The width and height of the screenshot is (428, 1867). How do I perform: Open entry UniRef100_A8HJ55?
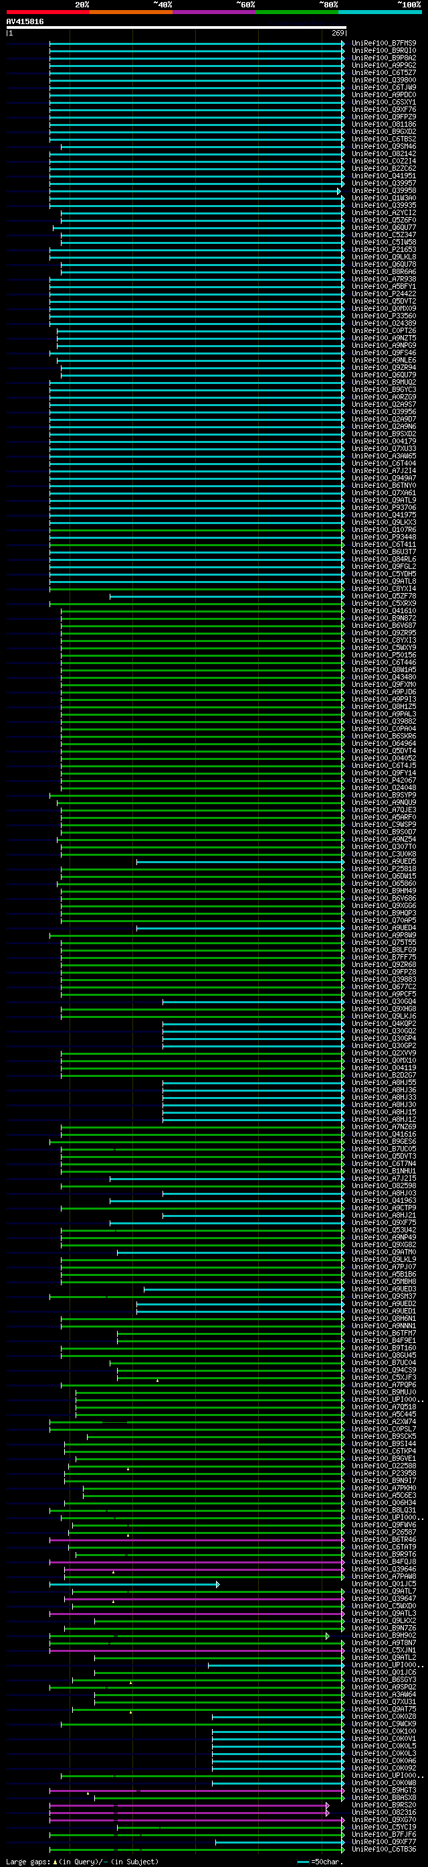coord(384,1083)
